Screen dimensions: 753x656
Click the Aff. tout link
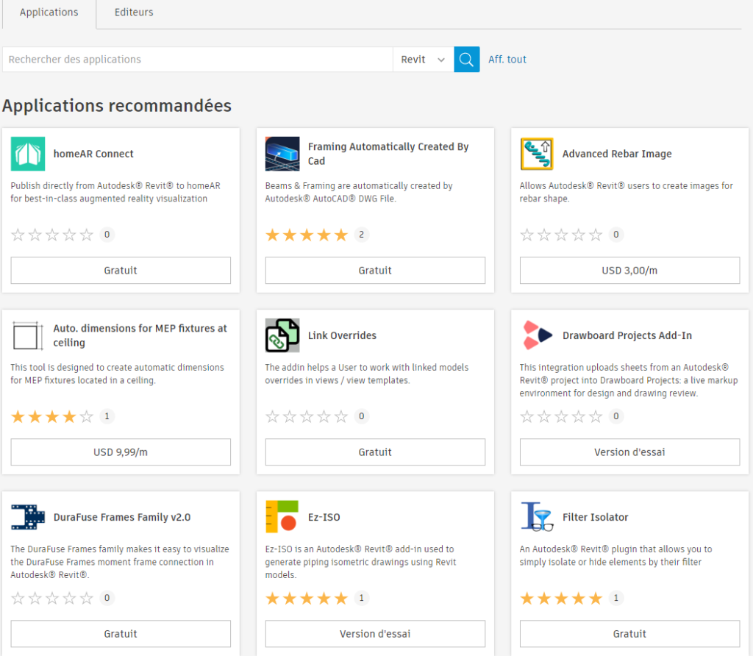(507, 59)
